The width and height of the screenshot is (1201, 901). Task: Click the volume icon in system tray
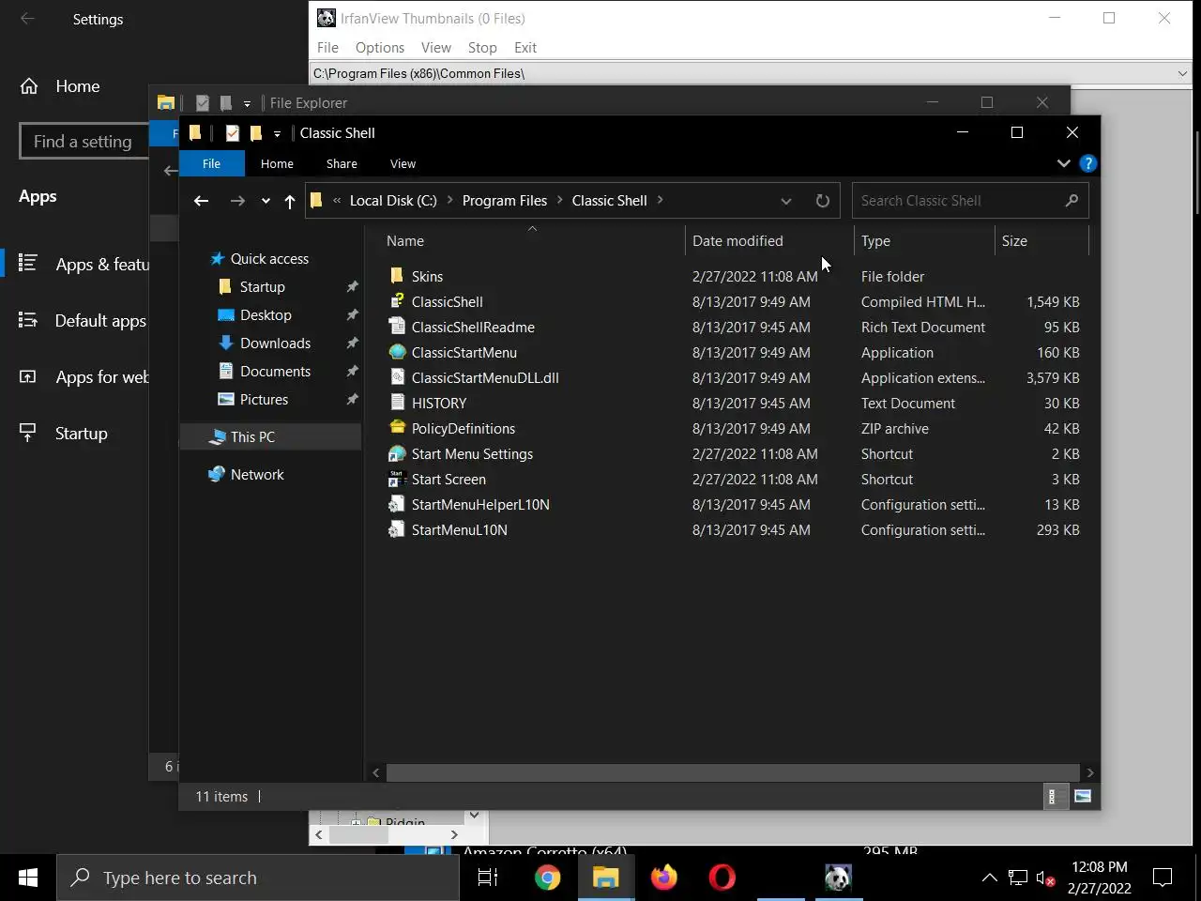tap(1045, 878)
